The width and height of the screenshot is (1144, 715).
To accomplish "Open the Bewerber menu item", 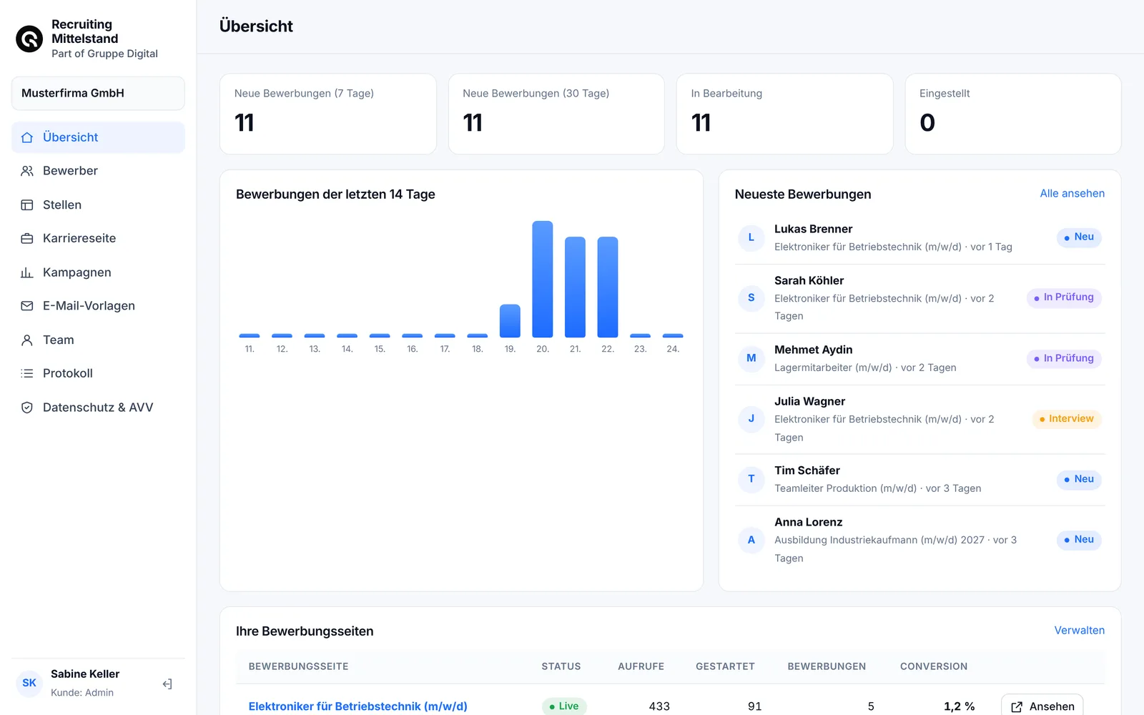I will [x=98, y=171].
